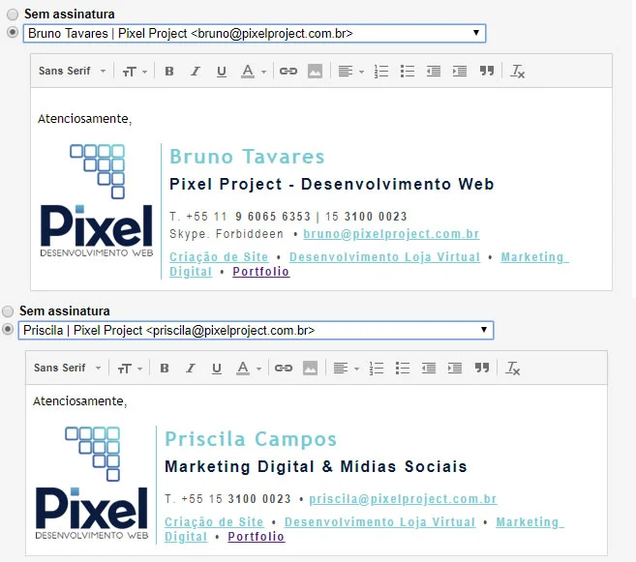
Task: Click indent more in Bruno signature toolbar
Action: [x=459, y=72]
